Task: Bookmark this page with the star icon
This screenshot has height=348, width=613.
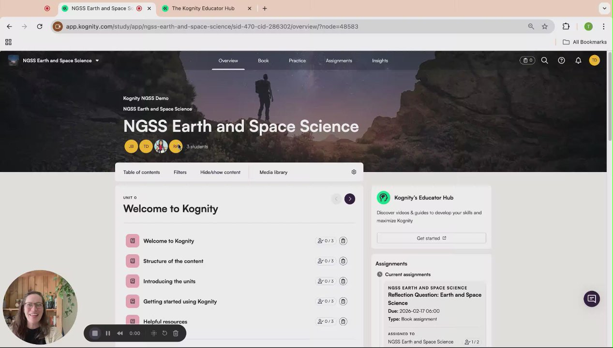Action: coord(545,27)
